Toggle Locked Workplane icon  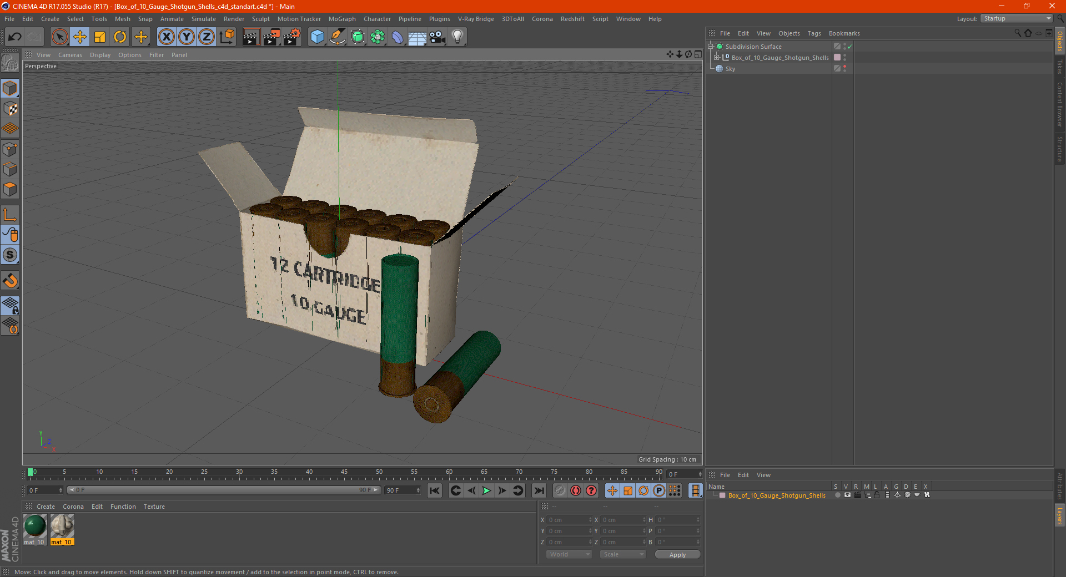tap(11, 305)
